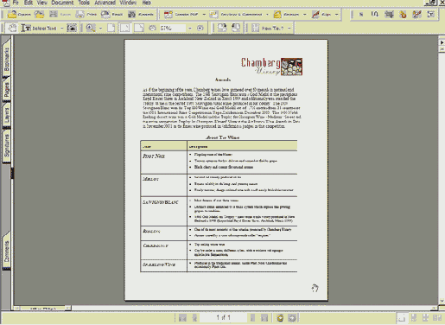Click the zoom in plus button
This screenshot has height=325, width=445.
(200, 28)
